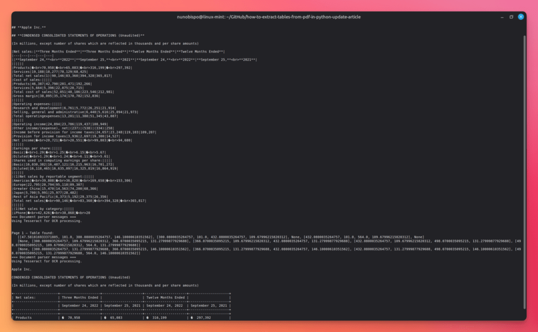The height and width of the screenshot is (332, 538).
Task: Click the row 'Products|46,387|42,790'
Action: [x=52, y=84]
